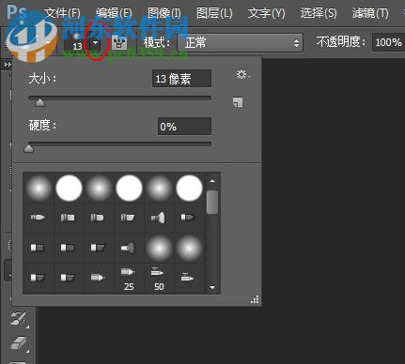The image size is (405, 364).
Task: Open the 图像(I) menu
Action: tap(164, 13)
